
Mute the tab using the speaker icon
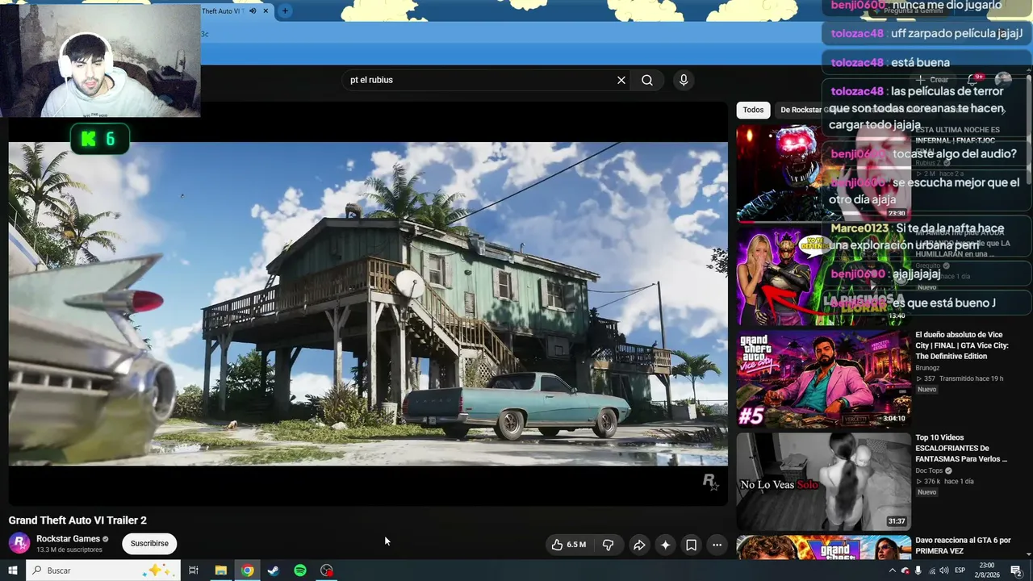(x=253, y=11)
